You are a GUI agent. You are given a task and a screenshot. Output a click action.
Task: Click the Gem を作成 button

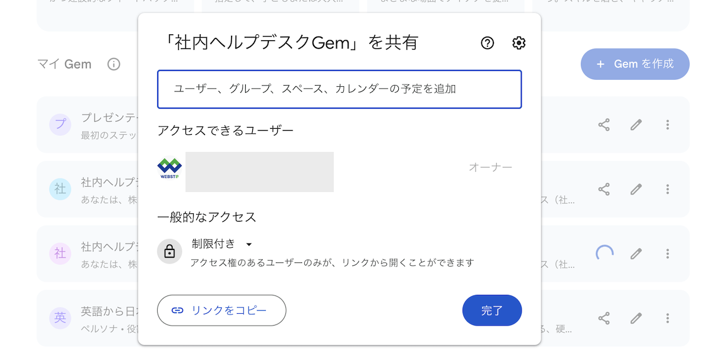pos(635,64)
